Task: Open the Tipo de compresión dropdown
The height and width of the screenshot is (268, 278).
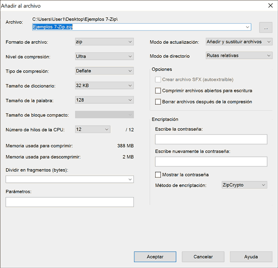Action: 104,71
